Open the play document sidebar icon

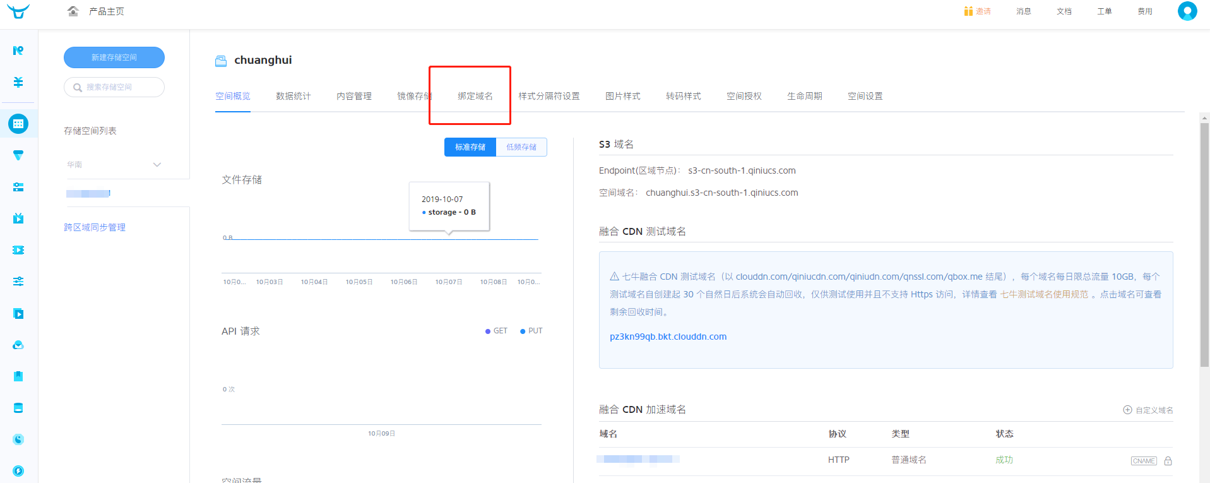click(18, 314)
